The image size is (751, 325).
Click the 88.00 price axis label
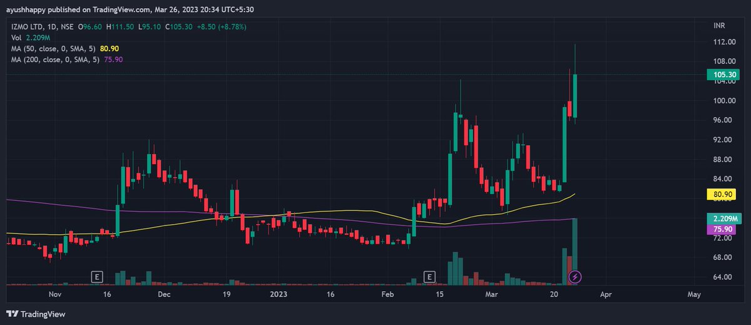pos(722,160)
